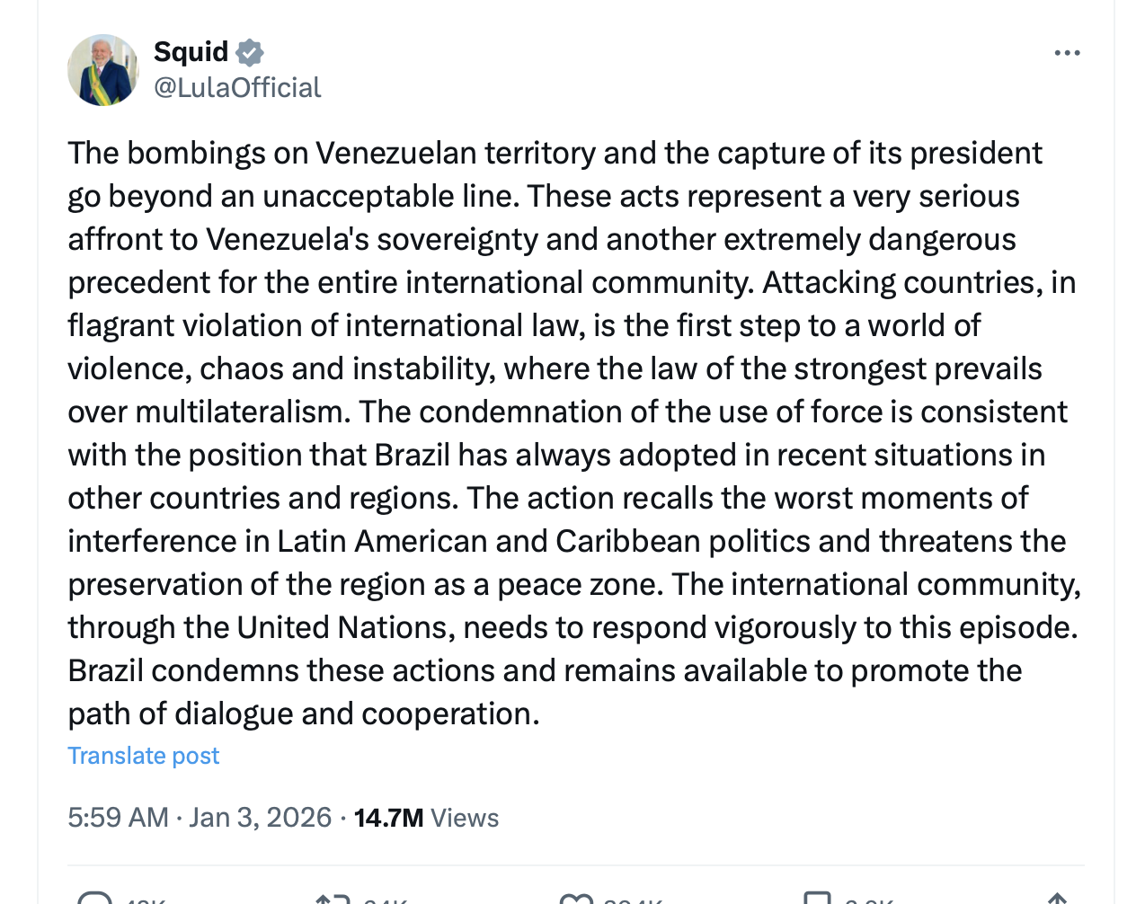Click the 14.7M view count

tap(388, 817)
